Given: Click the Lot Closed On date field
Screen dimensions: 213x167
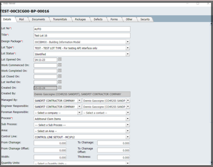Looking at the screenshot, I should point(46,77).
